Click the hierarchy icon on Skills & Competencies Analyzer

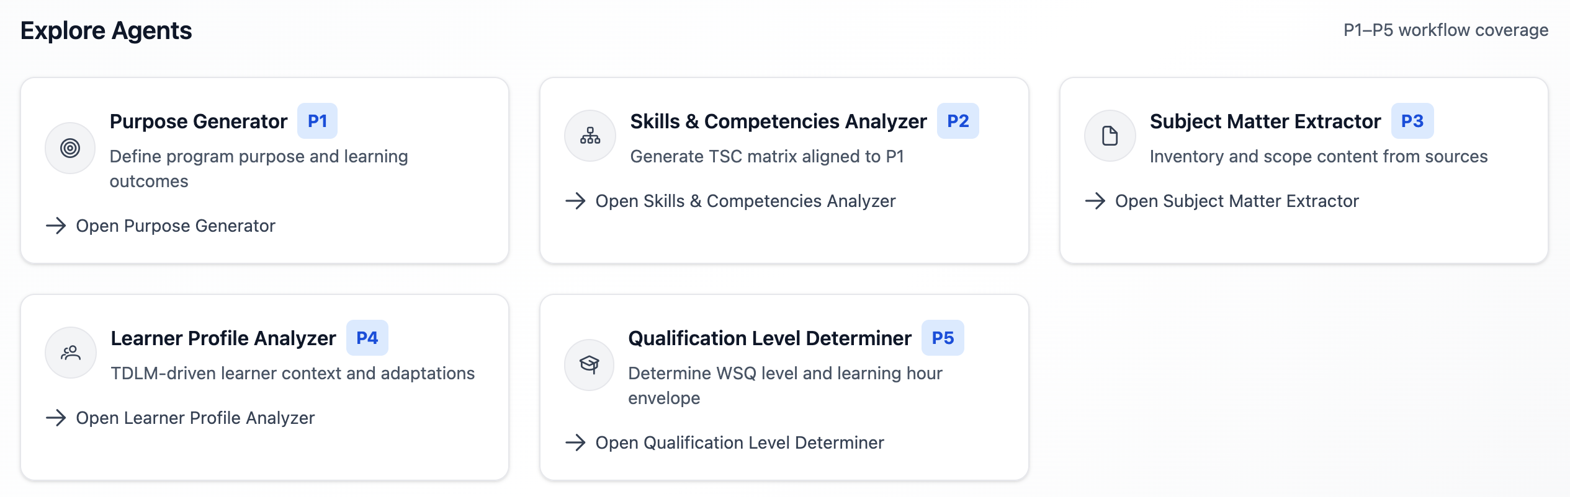(588, 135)
